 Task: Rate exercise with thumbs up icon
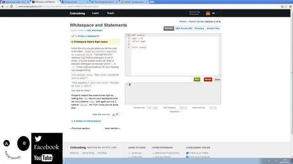coord(114,114)
